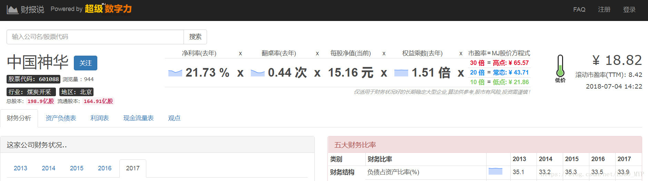Click the 净利率 sparkline chart icon

click(x=175, y=73)
